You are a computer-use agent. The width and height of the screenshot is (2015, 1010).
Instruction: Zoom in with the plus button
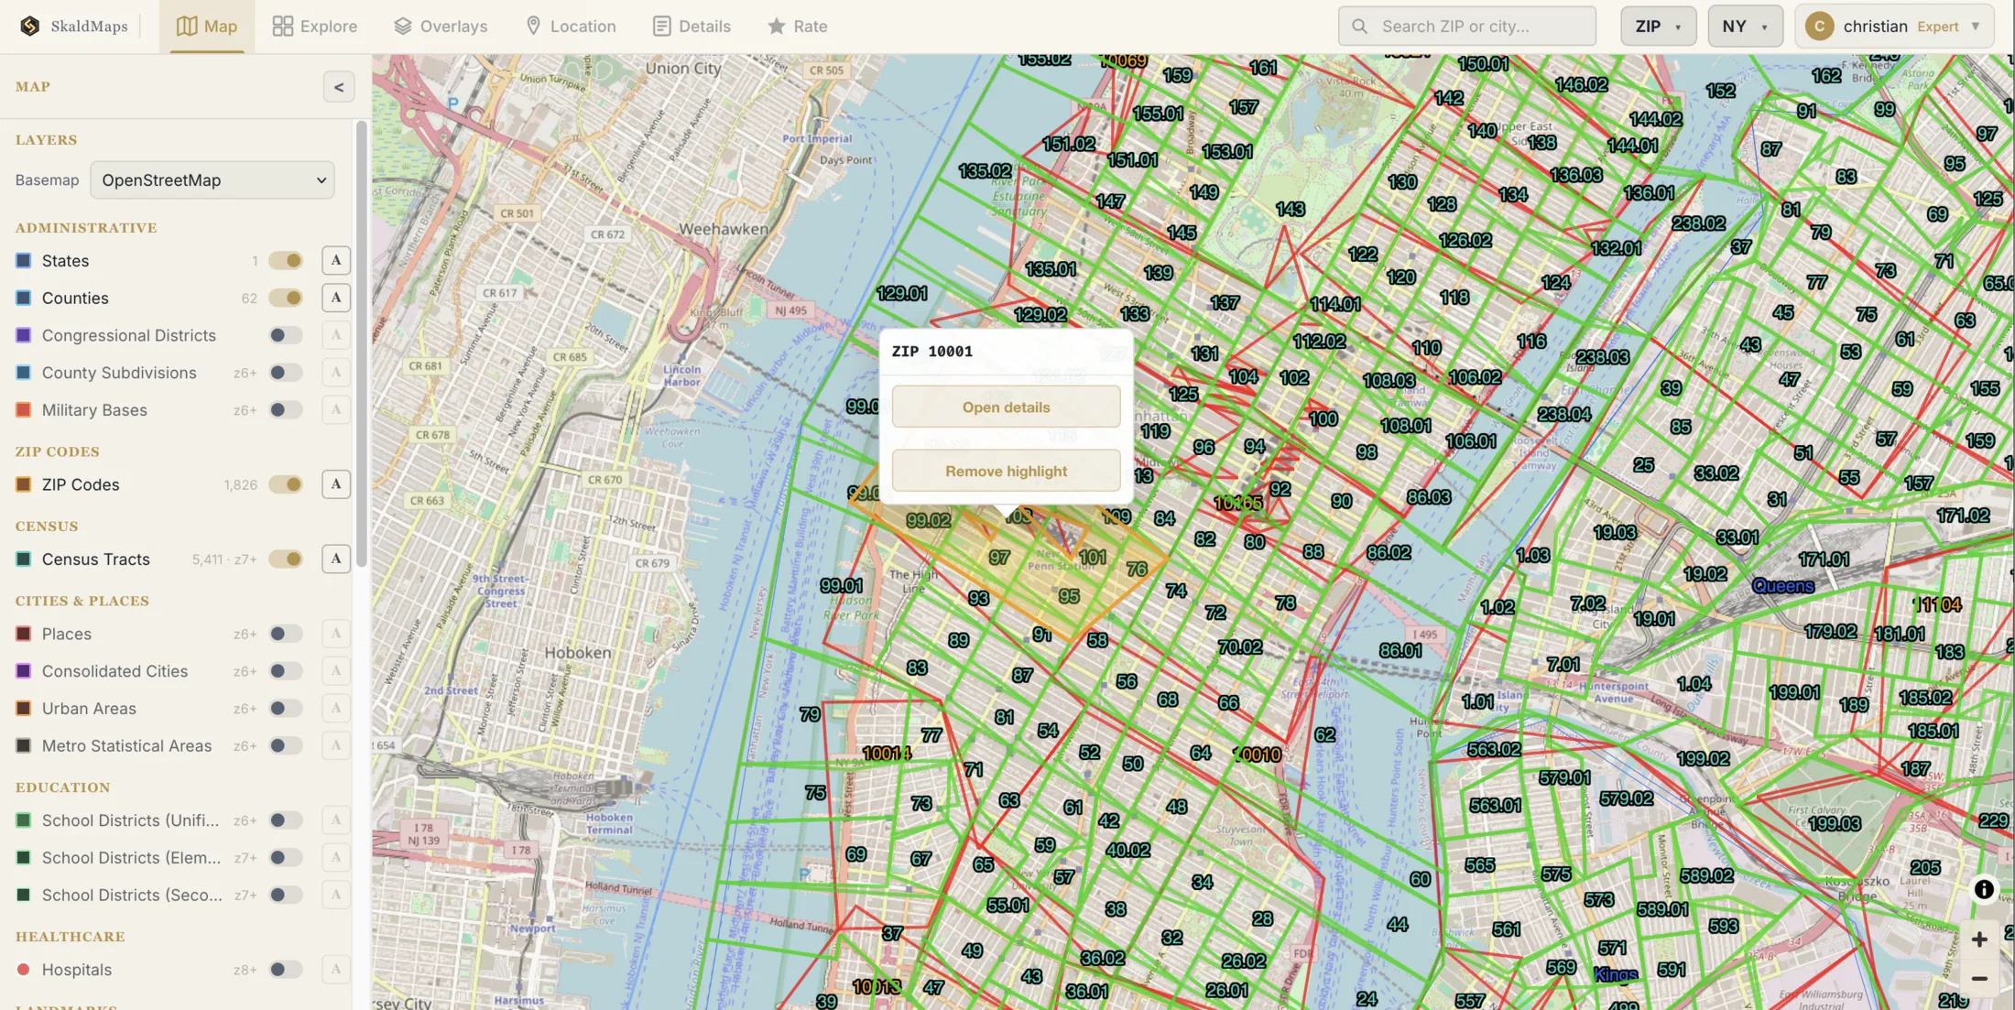point(1979,939)
